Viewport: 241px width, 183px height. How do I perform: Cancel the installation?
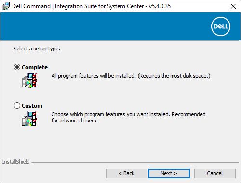click(215, 173)
